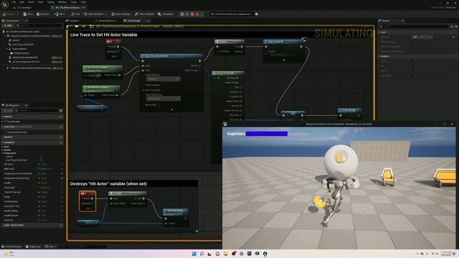Open Windows Search on the taskbar

202,254
